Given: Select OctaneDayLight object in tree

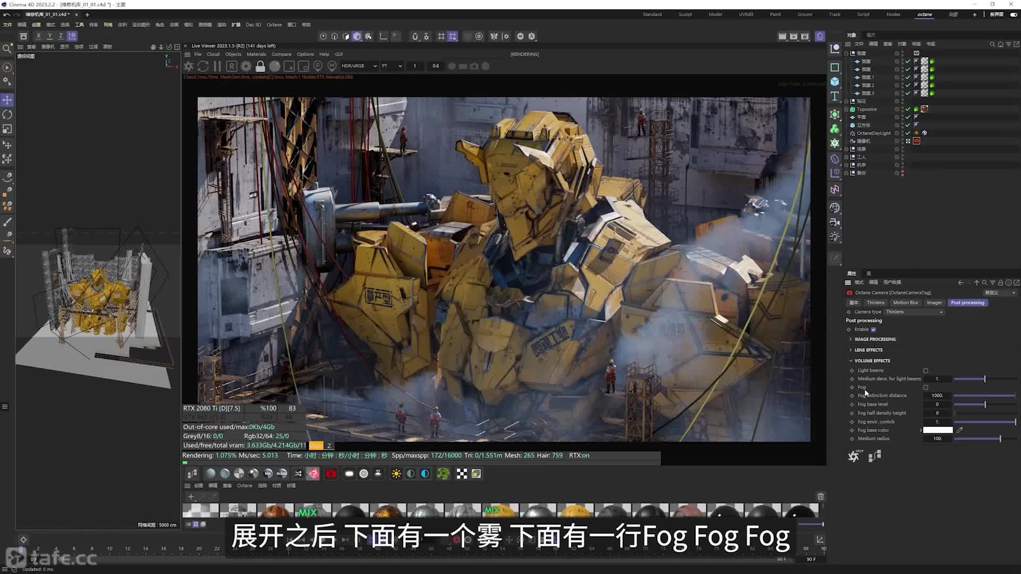Looking at the screenshot, I should [x=874, y=133].
